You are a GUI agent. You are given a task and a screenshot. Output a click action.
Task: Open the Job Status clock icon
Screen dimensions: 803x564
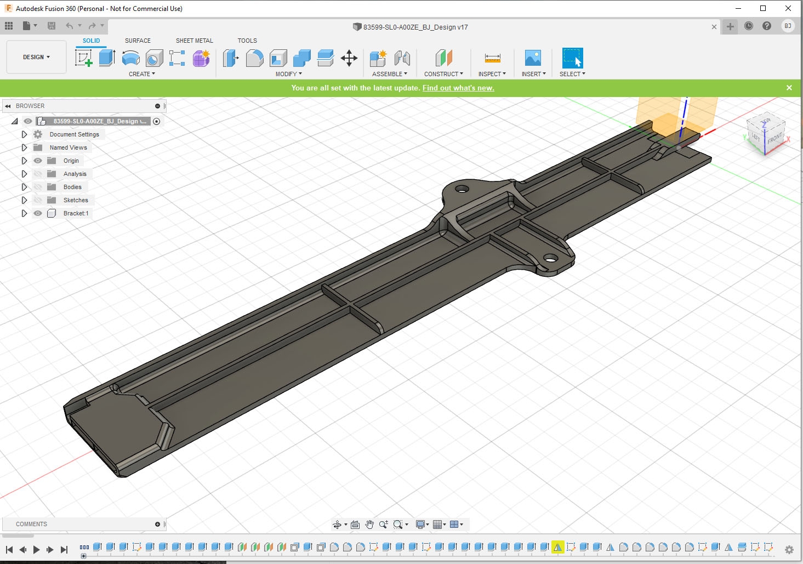(749, 26)
